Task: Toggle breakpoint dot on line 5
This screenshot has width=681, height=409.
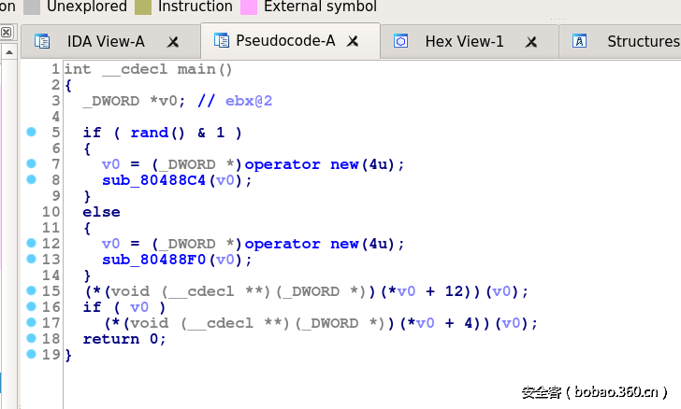Action: click(31, 133)
